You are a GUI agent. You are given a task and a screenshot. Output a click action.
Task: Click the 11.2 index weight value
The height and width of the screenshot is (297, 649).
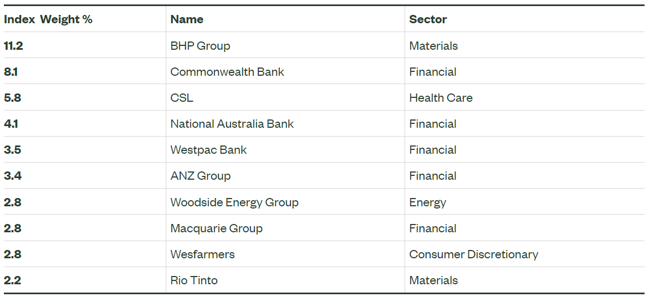click(x=13, y=46)
